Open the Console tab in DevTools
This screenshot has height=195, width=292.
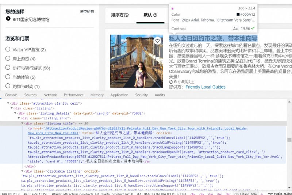coord(11,95)
